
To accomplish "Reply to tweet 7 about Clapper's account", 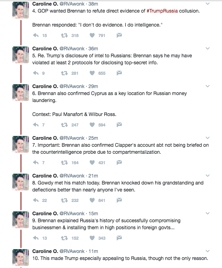I will pyautogui.click(x=36, y=162).
